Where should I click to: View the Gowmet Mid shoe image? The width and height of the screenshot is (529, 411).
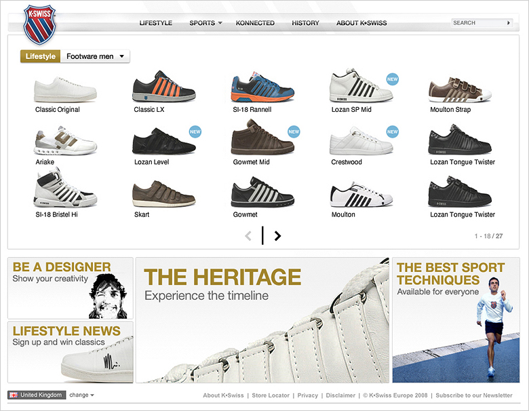(262, 137)
